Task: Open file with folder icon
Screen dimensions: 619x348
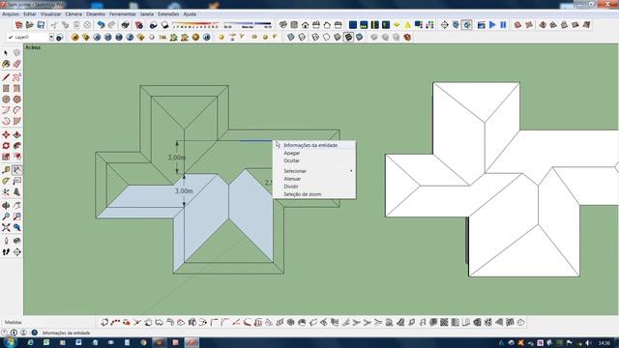Action: (x=30, y=25)
